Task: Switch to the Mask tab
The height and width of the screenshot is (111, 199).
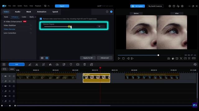Action: click(x=29, y=12)
